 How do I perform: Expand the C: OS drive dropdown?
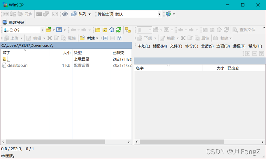(x=42, y=30)
